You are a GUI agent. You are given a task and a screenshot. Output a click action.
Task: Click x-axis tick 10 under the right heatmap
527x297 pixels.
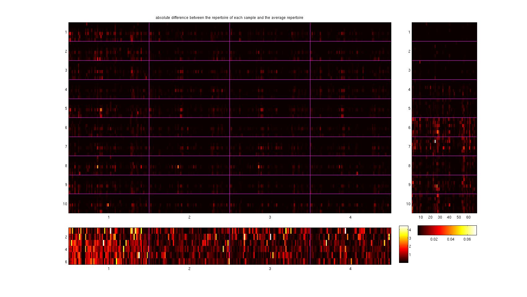point(421,217)
